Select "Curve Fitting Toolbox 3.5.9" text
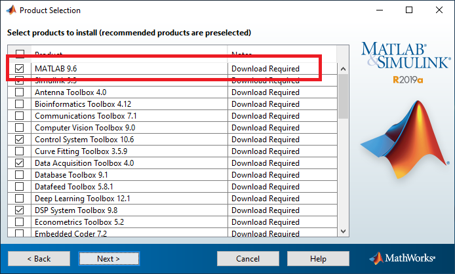 click(81, 151)
